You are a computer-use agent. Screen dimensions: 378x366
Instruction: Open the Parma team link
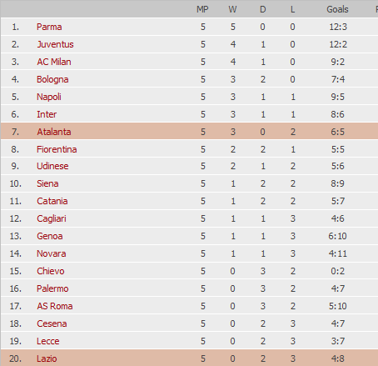coord(49,27)
